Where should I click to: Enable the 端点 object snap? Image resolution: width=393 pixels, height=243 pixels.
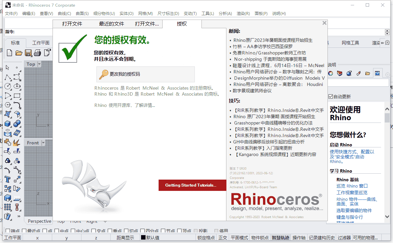7,230
